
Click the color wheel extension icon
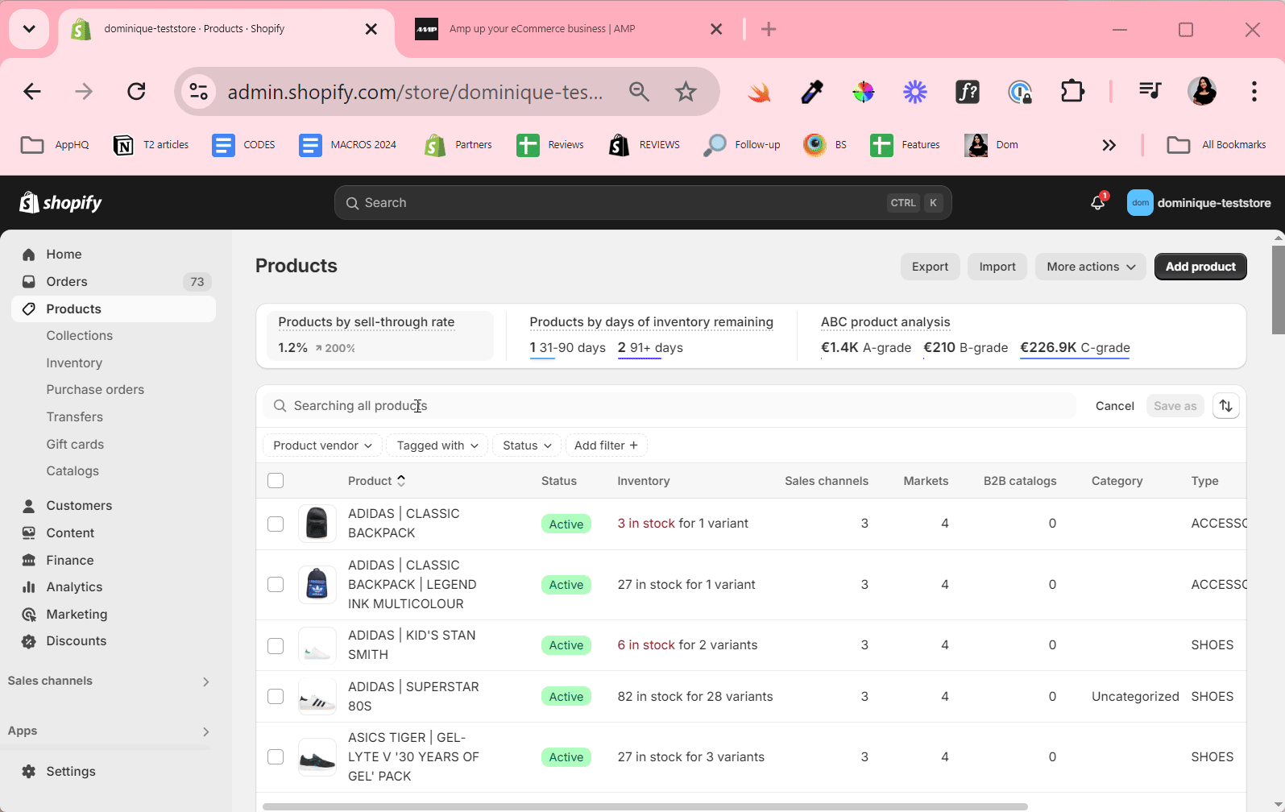click(864, 92)
